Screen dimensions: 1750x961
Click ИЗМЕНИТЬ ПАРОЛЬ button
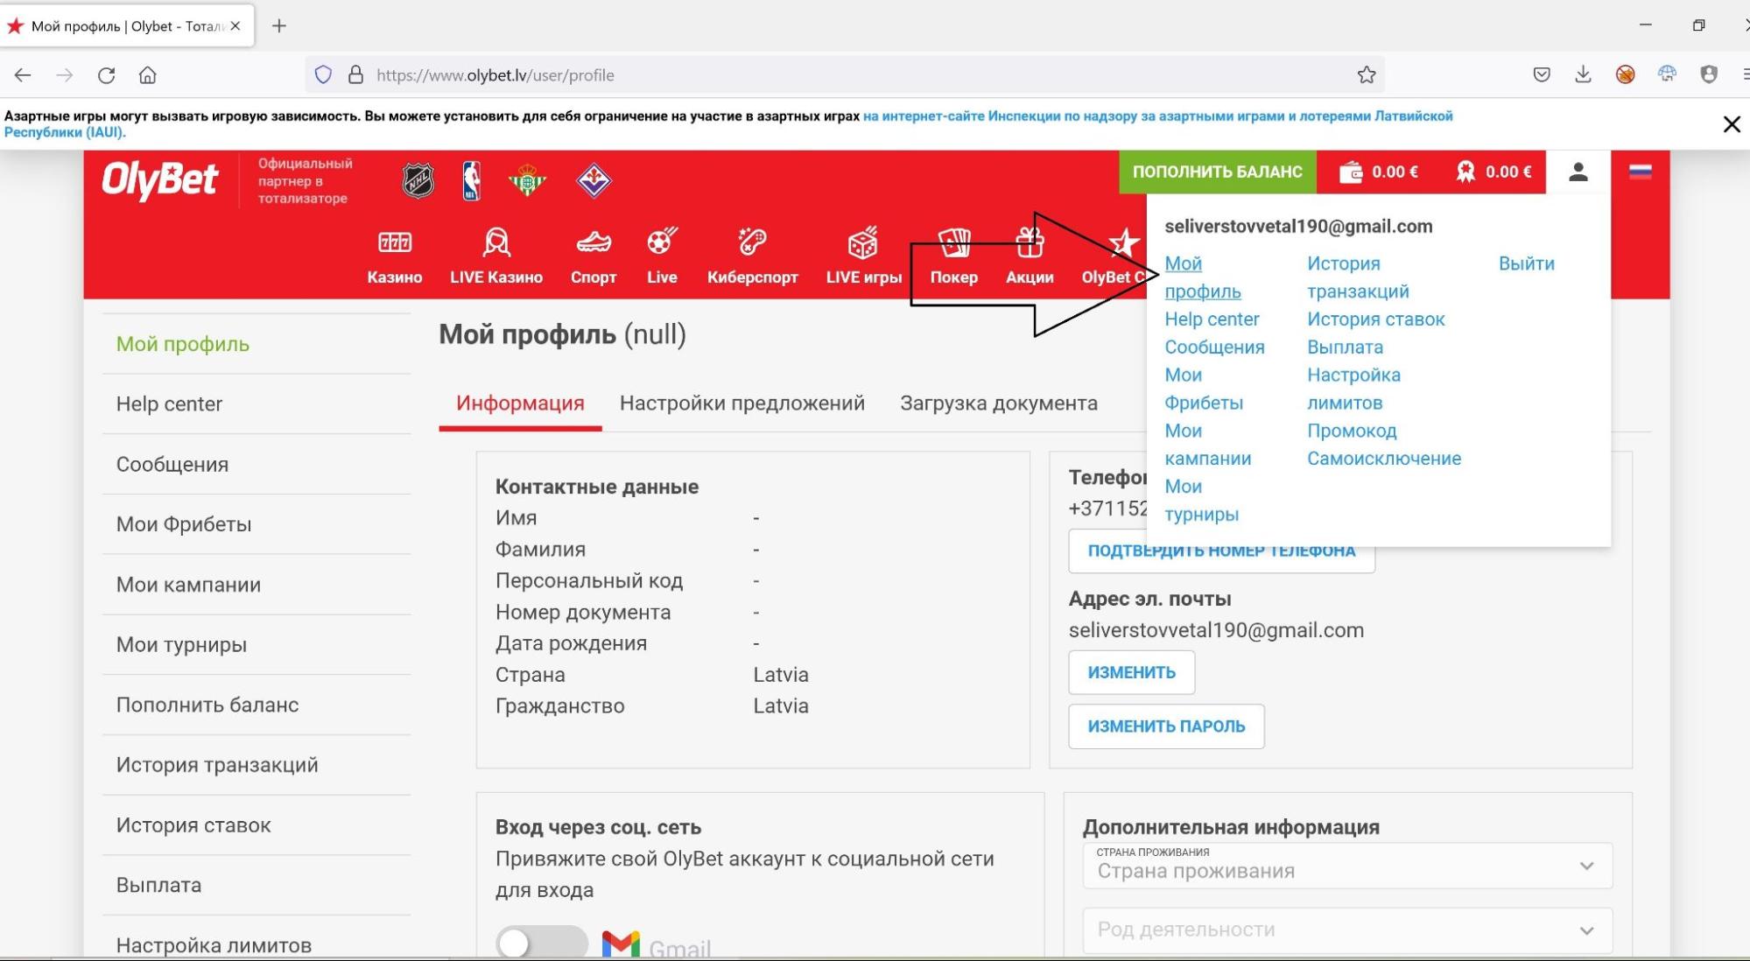click(x=1166, y=726)
